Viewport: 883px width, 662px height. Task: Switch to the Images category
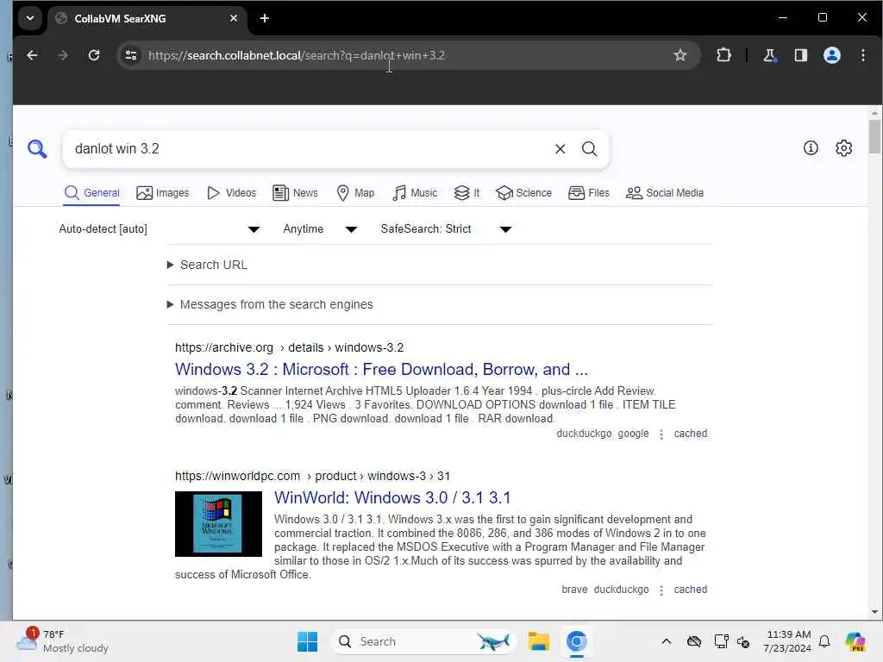(x=163, y=193)
